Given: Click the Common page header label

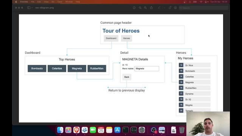Looking at the screenshot, I should point(116,23).
